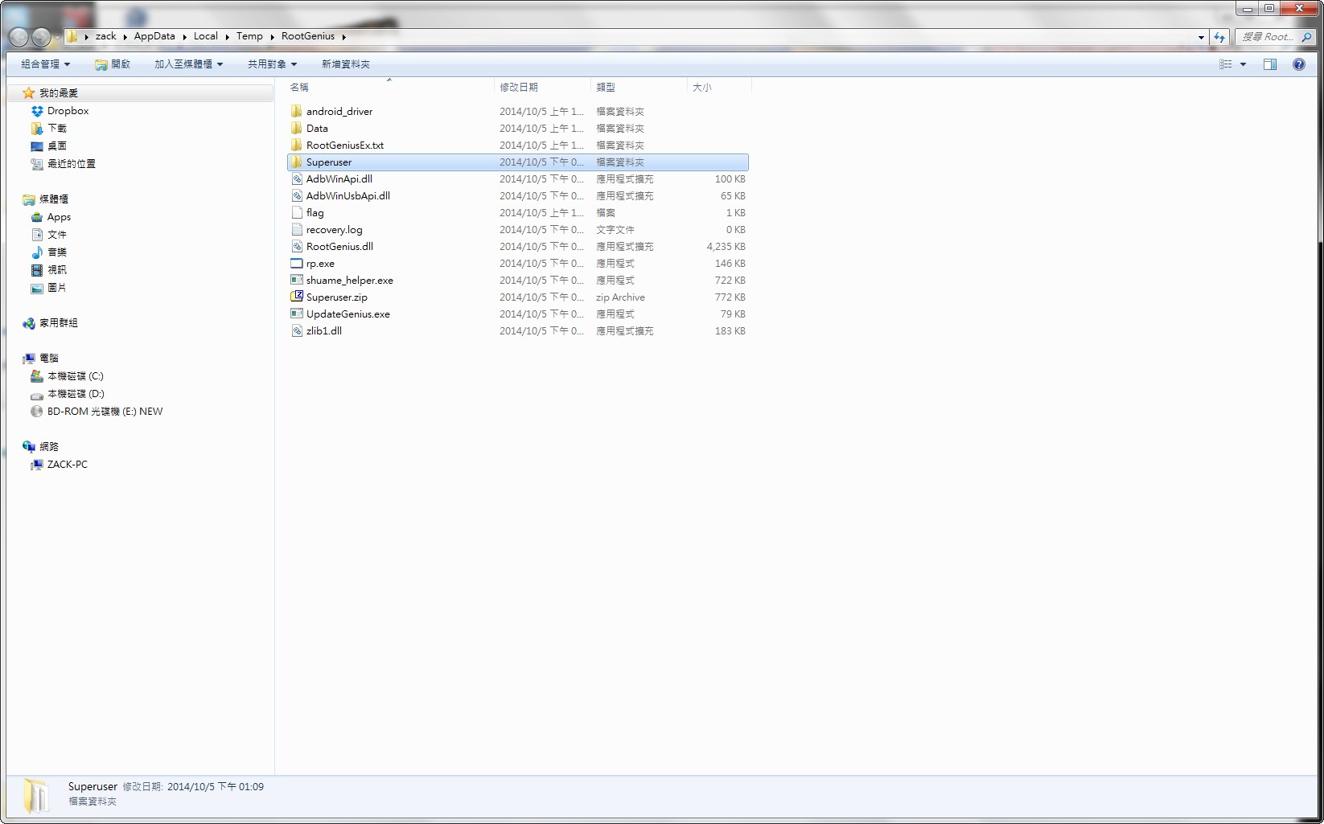Click in the 搜尋 Root search field
The width and height of the screenshot is (1324, 824).
tap(1267, 37)
